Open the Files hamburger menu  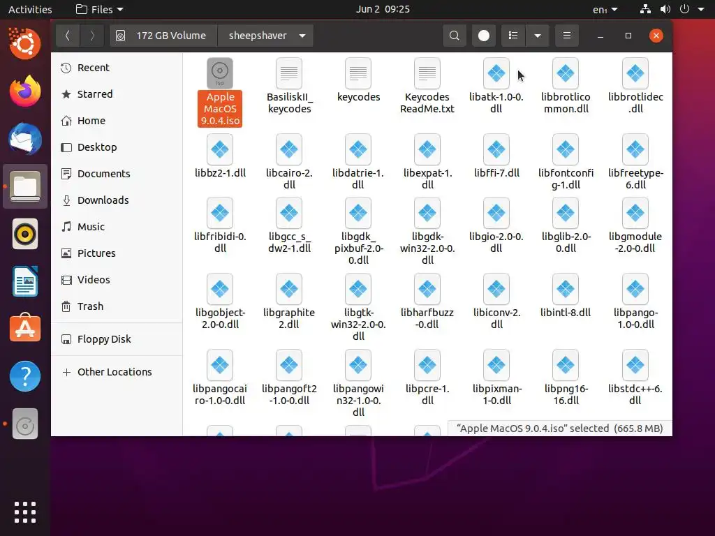point(567,36)
